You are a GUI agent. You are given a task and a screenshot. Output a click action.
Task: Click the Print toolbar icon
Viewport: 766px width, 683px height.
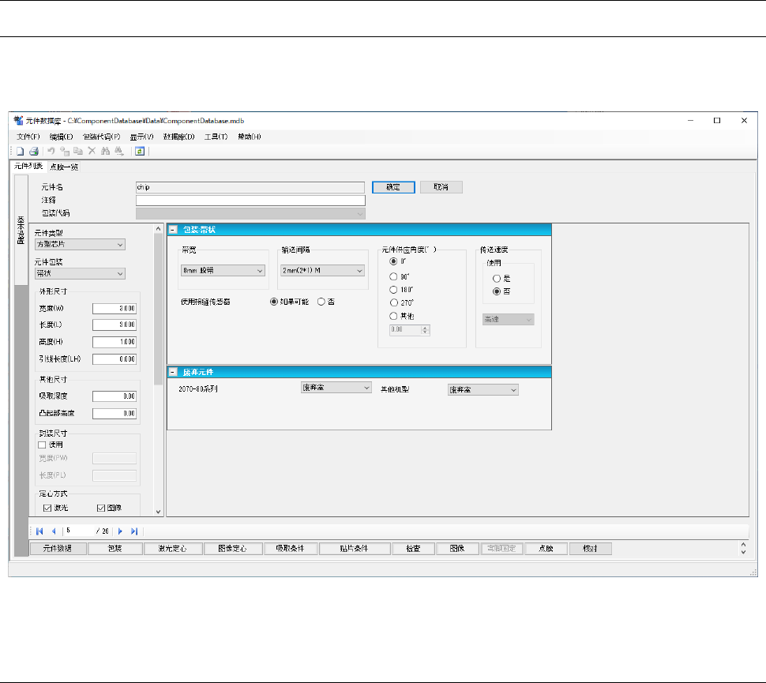click(x=34, y=151)
